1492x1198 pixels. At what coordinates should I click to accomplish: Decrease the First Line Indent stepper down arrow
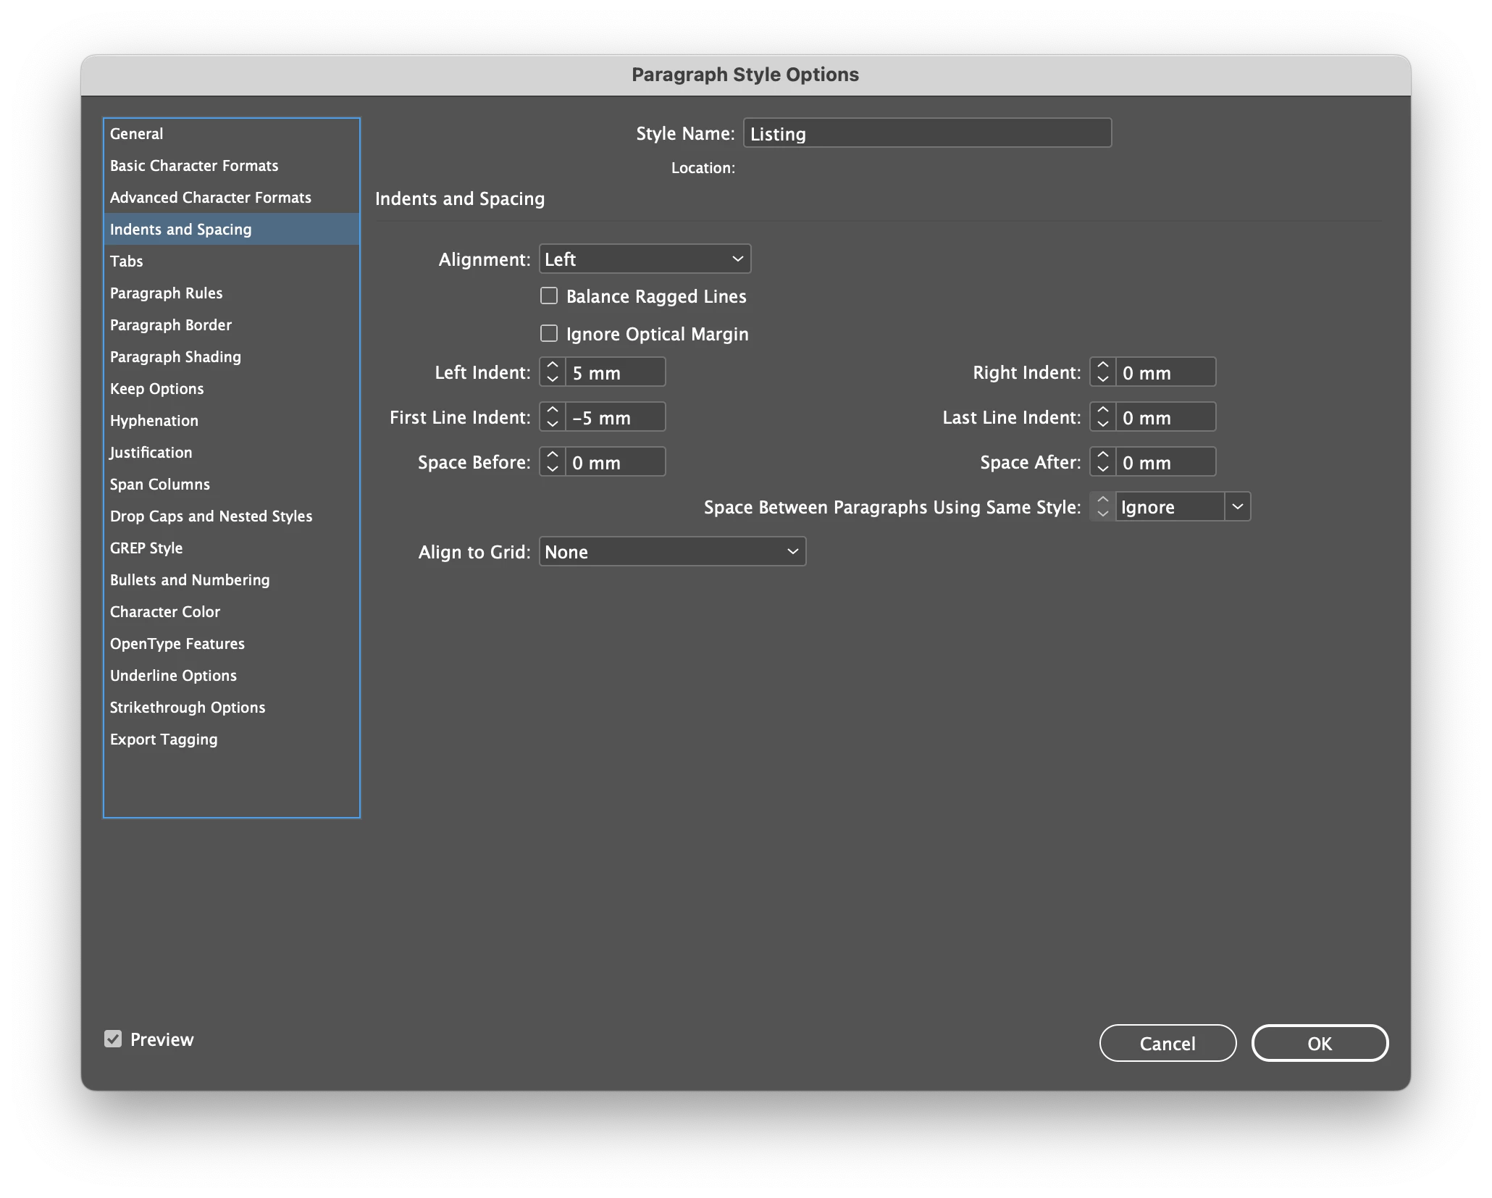[x=552, y=424]
